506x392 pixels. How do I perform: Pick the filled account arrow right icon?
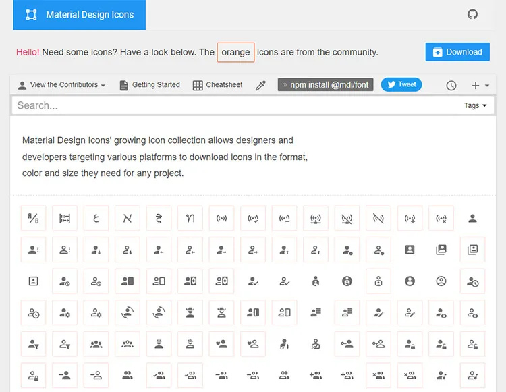(221, 250)
